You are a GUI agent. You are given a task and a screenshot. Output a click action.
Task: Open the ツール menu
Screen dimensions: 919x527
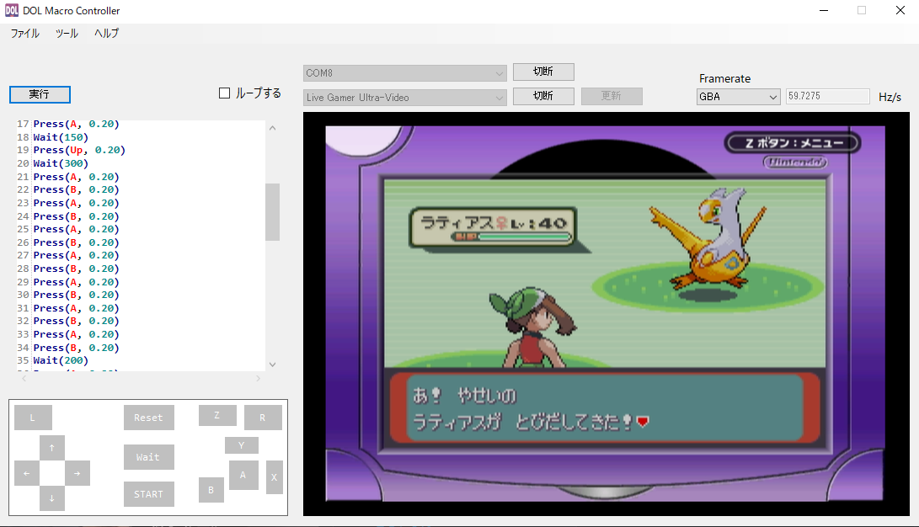(x=67, y=34)
